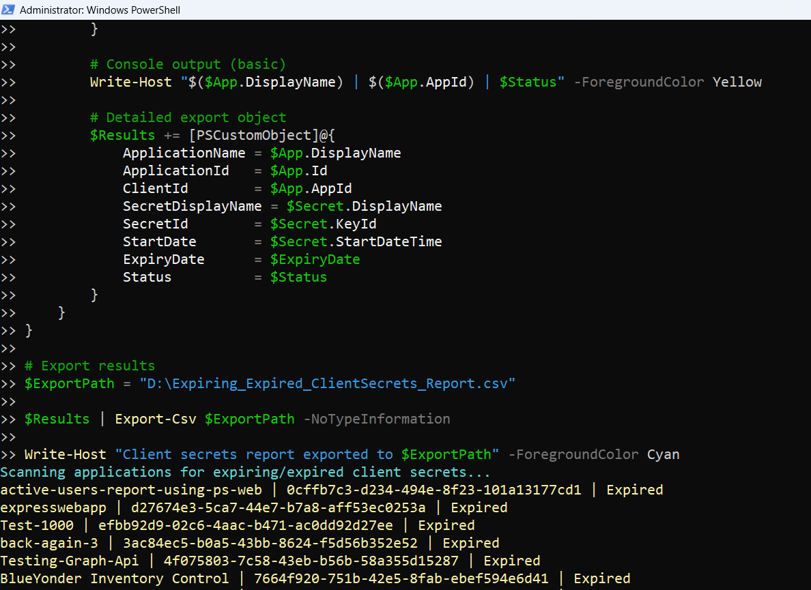This screenshot has height=590, width=811.
Task: Click the '# Console output (basic)' comment
Action: (188, 64)
